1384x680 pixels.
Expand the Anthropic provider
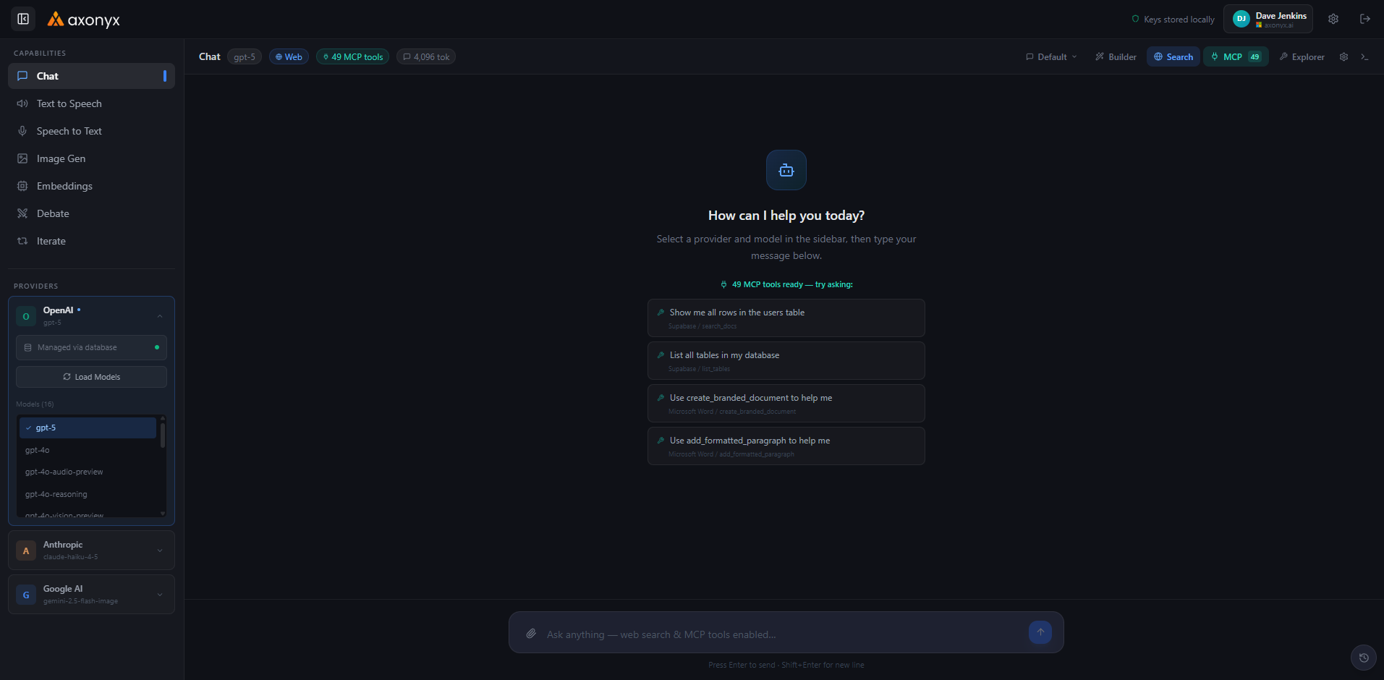click(x=159, y=551)
